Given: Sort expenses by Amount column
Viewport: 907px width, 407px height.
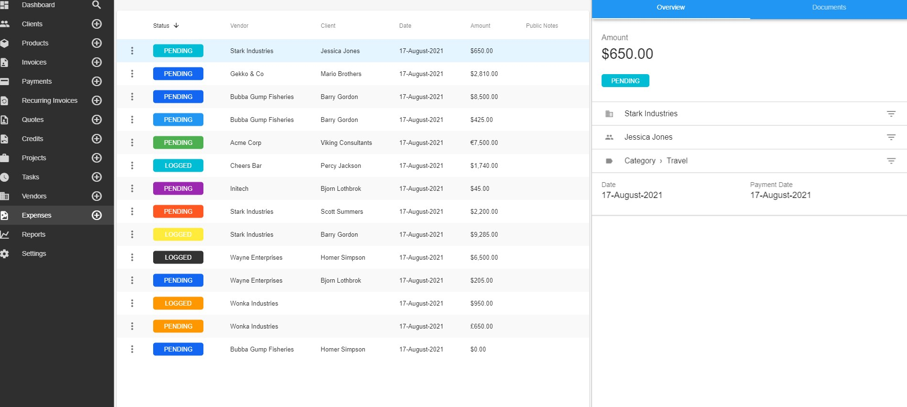Looking at the screenshot, I should tap(480, 26).
